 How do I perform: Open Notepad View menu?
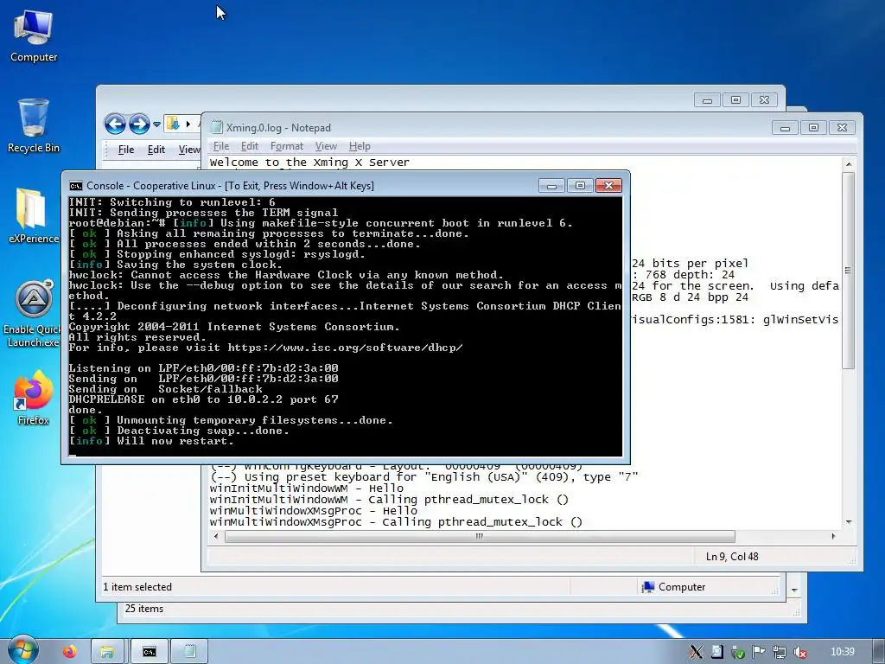(326, 146)
